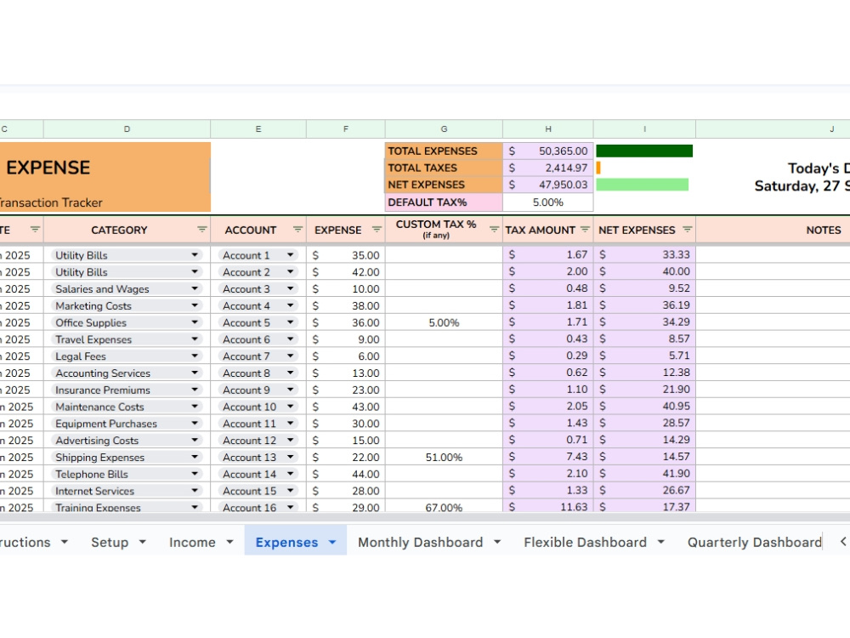Open the CATEGORY column filter icon
This screenshot has height=638, width=850.
(201, 230)
